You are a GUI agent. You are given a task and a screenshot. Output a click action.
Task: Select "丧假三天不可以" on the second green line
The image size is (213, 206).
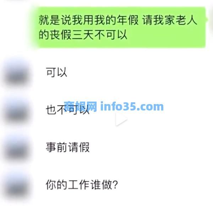pyautogui.click(x=88, y=35)
